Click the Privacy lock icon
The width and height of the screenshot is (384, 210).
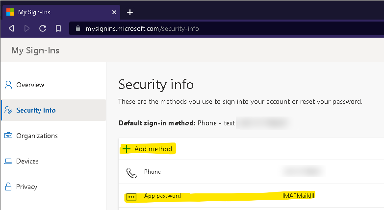click(x=8, y=187)
